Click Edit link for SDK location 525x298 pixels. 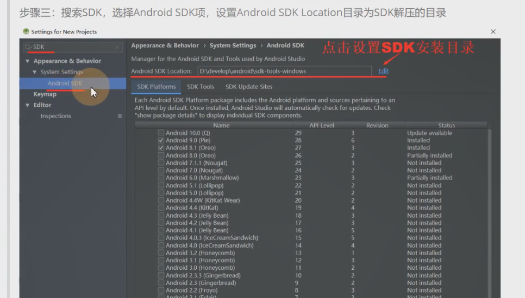pyautogui.click(x=383, y=71)
